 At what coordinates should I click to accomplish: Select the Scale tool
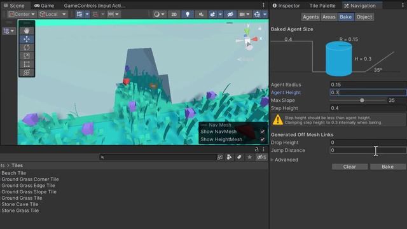(27, 56)
